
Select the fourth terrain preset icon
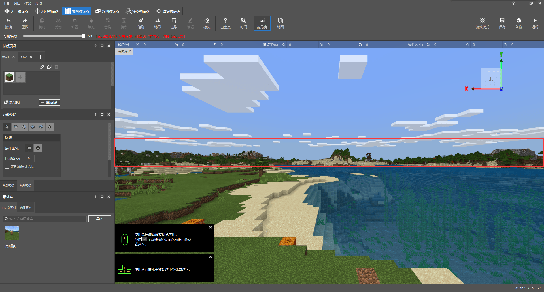pos(33,127)
